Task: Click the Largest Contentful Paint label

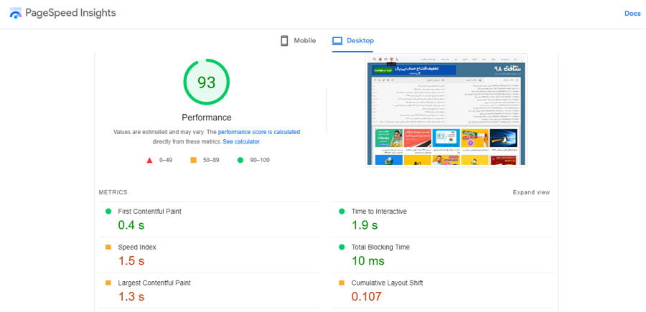Action: [x=154, y=283]
